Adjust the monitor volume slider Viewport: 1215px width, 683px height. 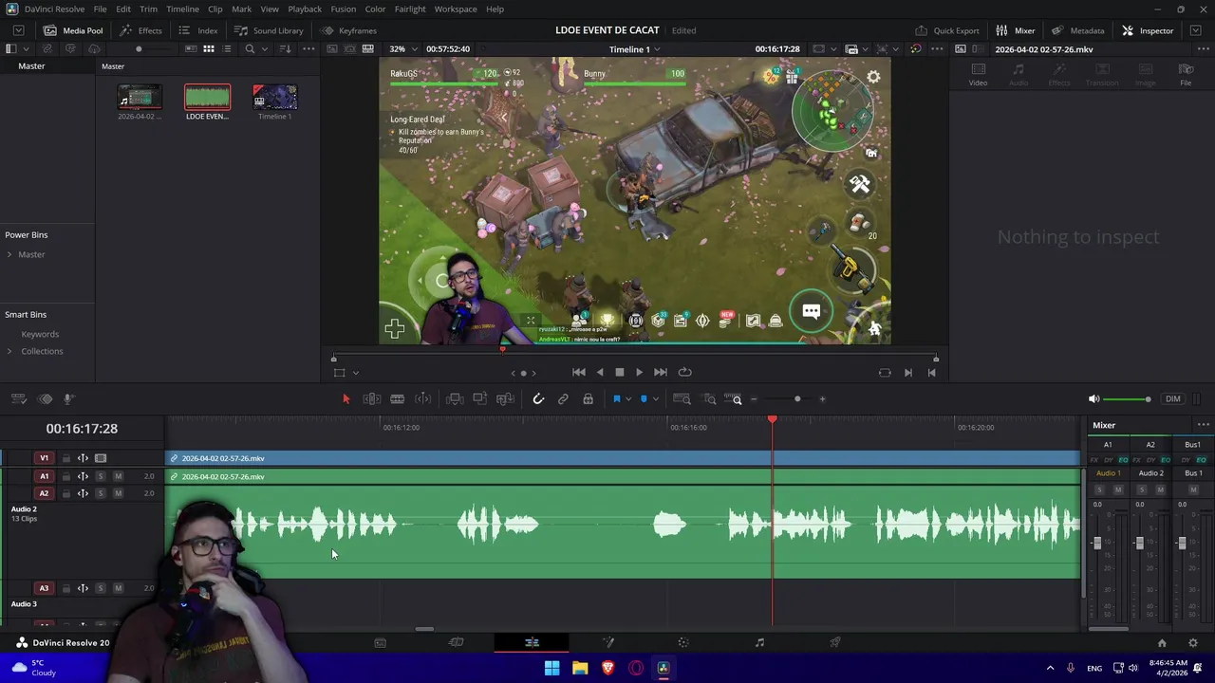[x=1127, y=399]
